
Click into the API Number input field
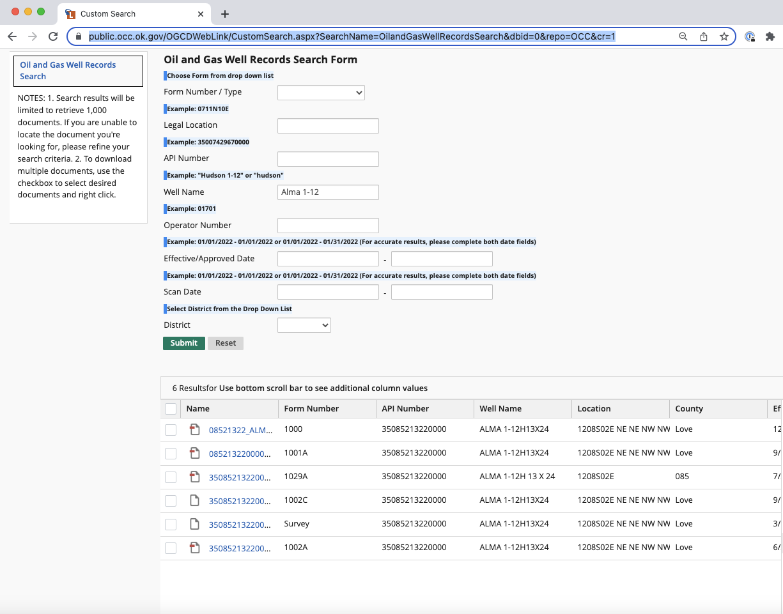(x=328, y=159)
